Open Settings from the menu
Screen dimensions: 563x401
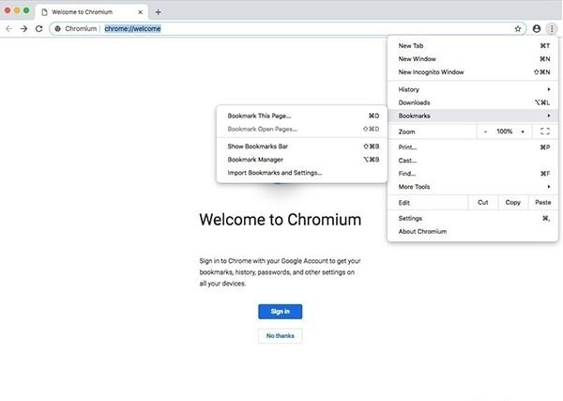click(x=473, y=218)
